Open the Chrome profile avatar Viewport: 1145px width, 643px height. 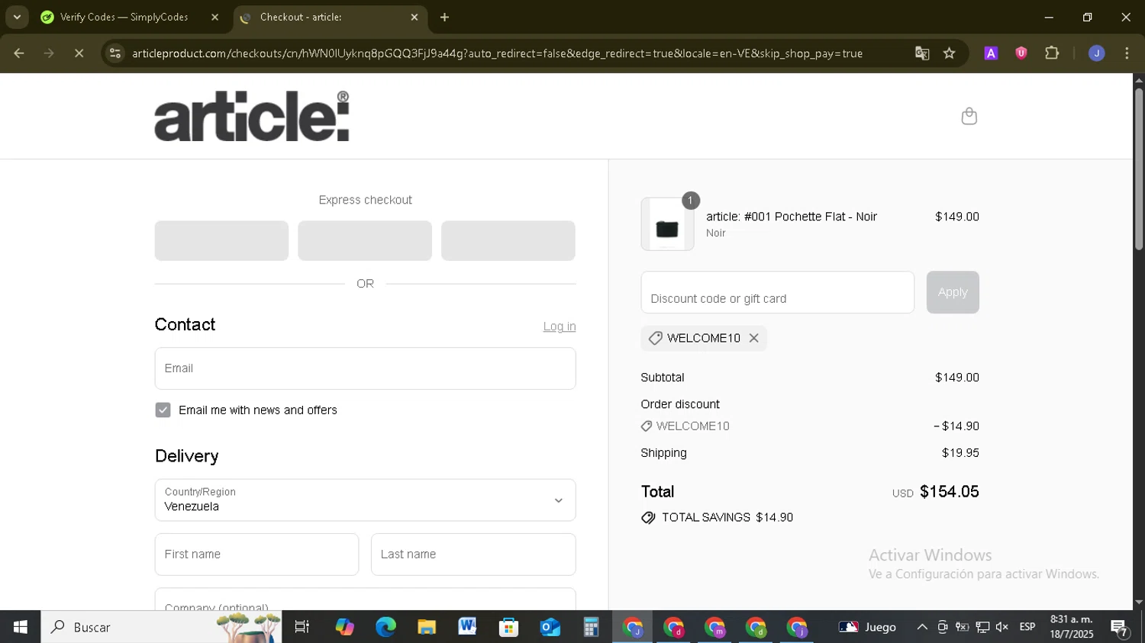tap(1096, 53)
